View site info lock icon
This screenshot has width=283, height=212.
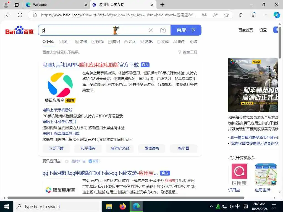[35, 15]
